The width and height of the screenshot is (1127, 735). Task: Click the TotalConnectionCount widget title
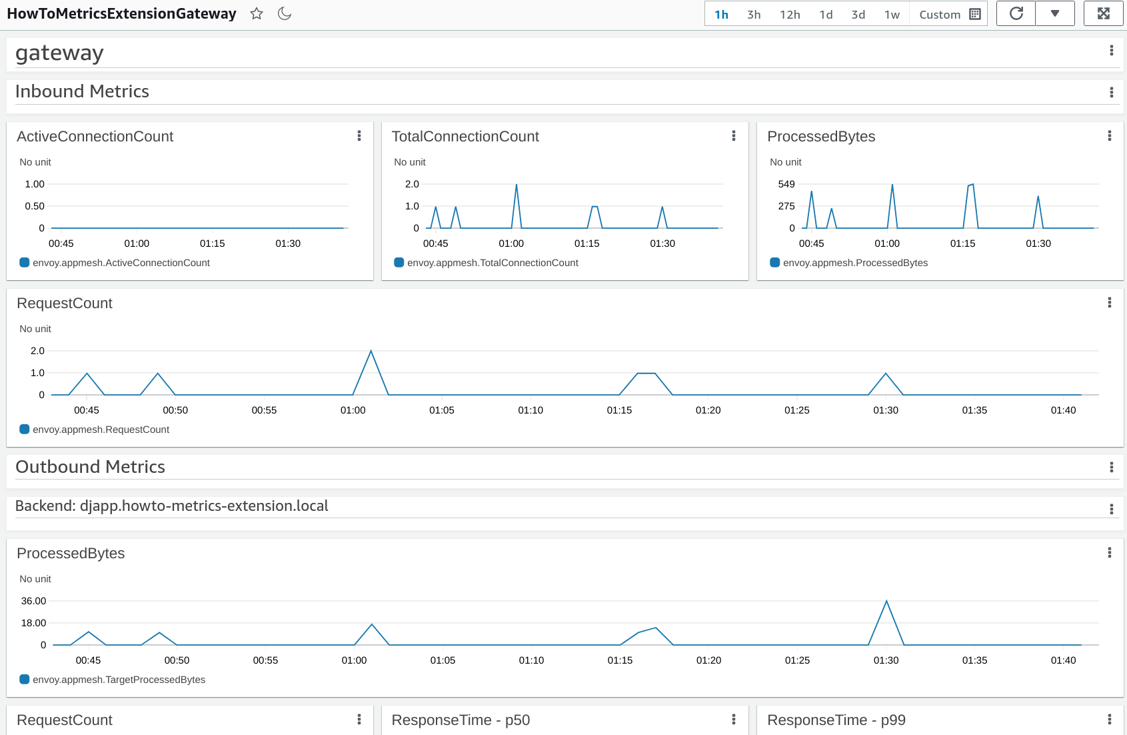coord(465,136)
